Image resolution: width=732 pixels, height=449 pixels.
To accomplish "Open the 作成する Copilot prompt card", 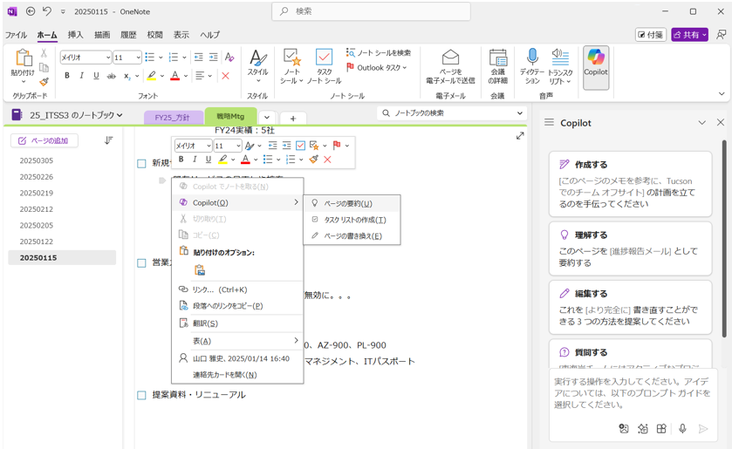I will click(x=630, y=184).
